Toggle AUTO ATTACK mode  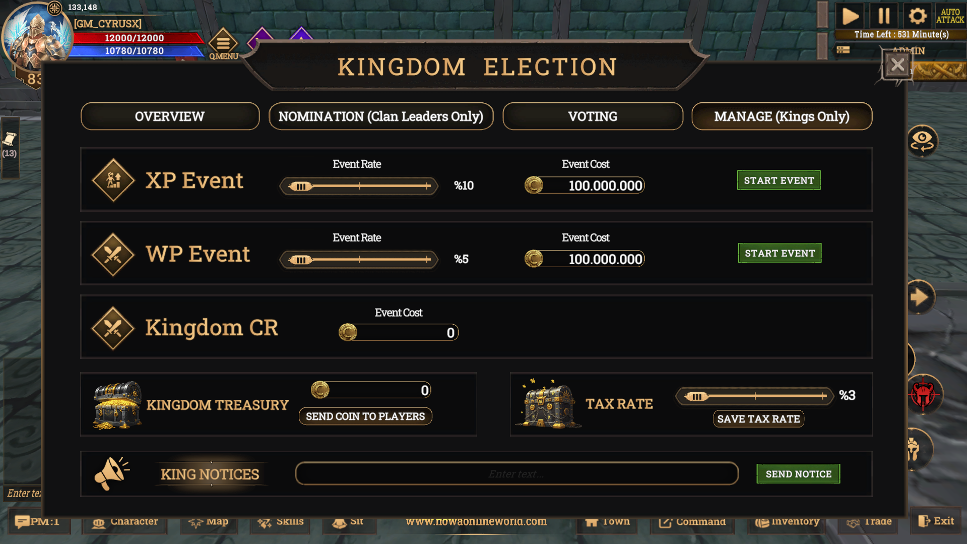[950, 16]
